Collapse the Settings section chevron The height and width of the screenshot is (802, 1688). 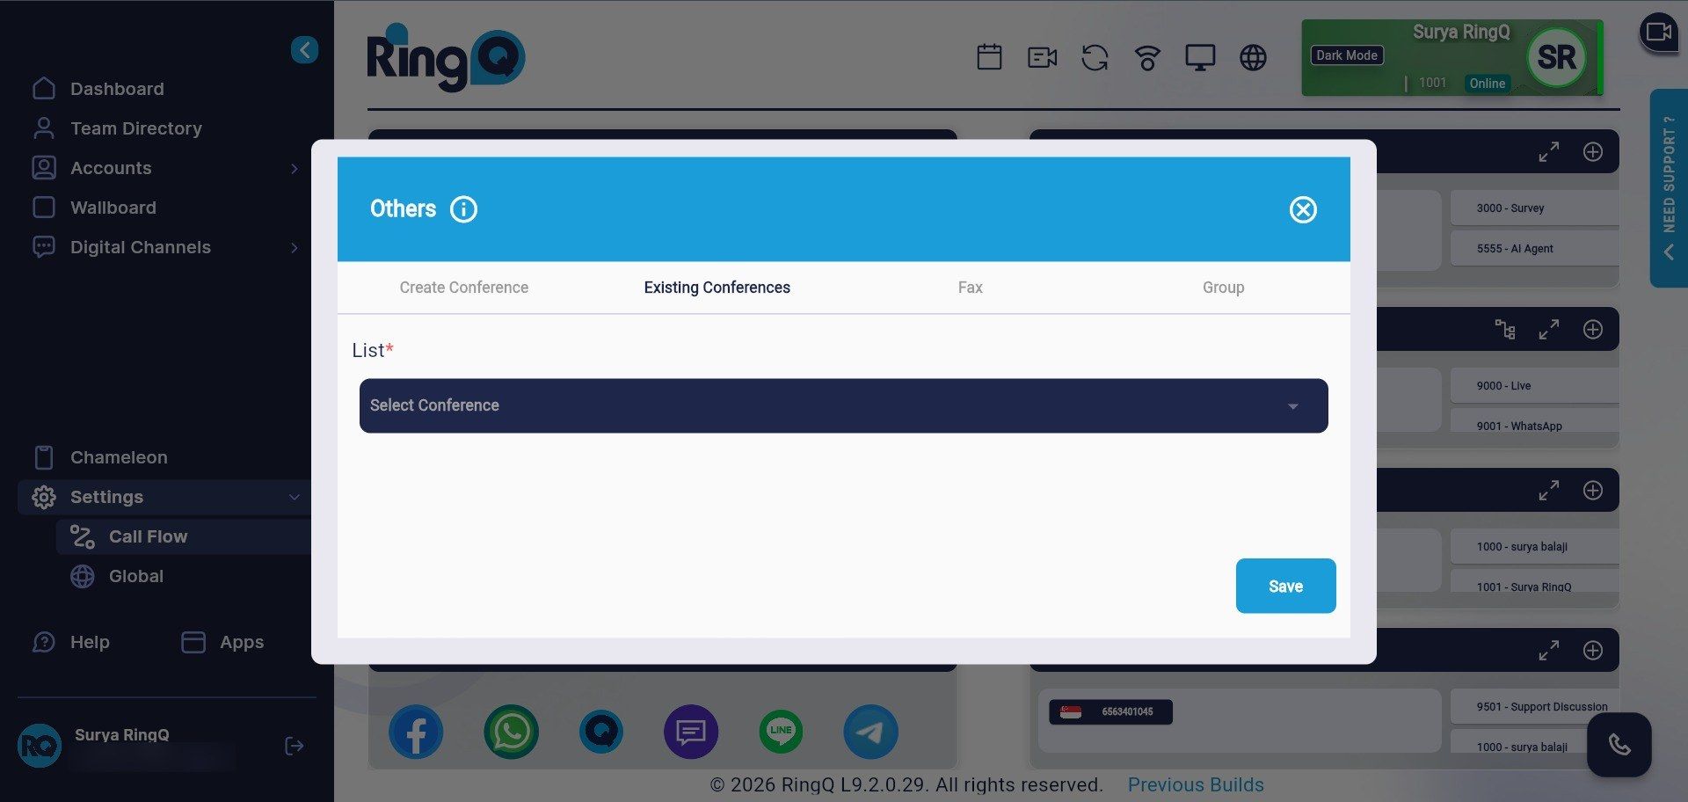pos(295,497)
